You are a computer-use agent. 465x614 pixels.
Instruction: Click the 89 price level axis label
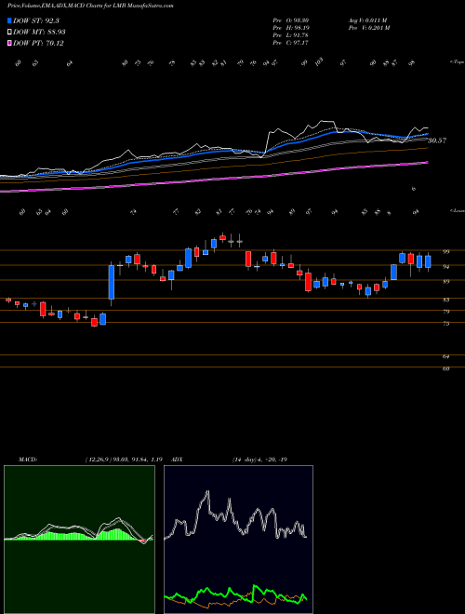445,282
